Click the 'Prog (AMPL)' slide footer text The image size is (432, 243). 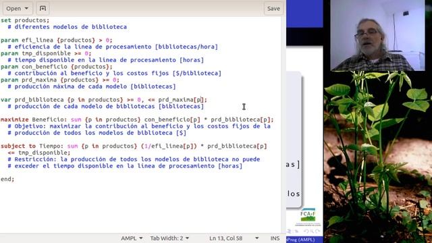[301, 240]
